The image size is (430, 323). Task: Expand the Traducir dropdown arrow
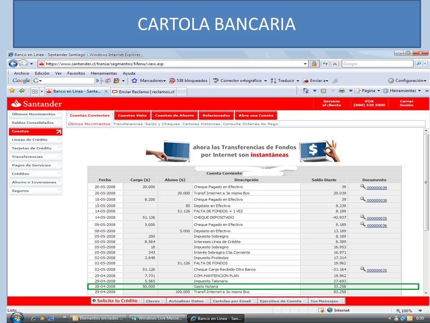pos(298,81)
